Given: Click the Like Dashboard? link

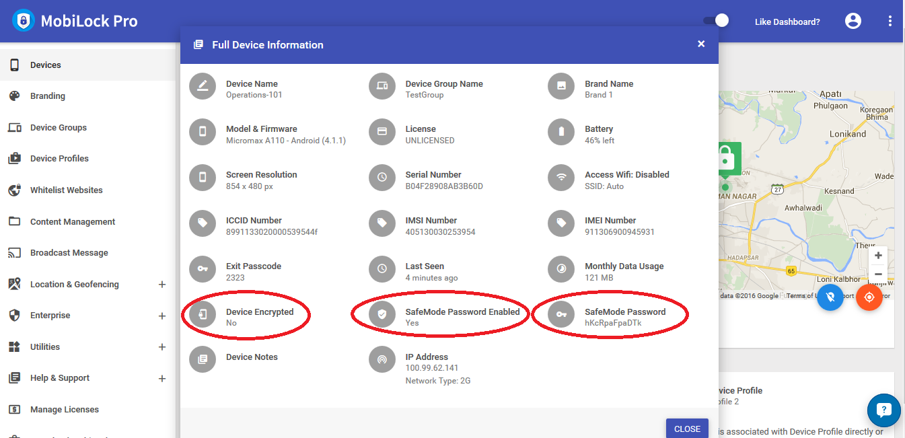Looking at the screenshot, I should 787,22.
